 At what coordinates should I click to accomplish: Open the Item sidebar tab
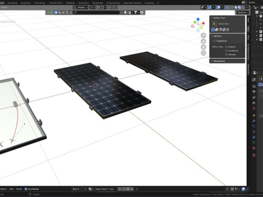[x=248, y=20]
